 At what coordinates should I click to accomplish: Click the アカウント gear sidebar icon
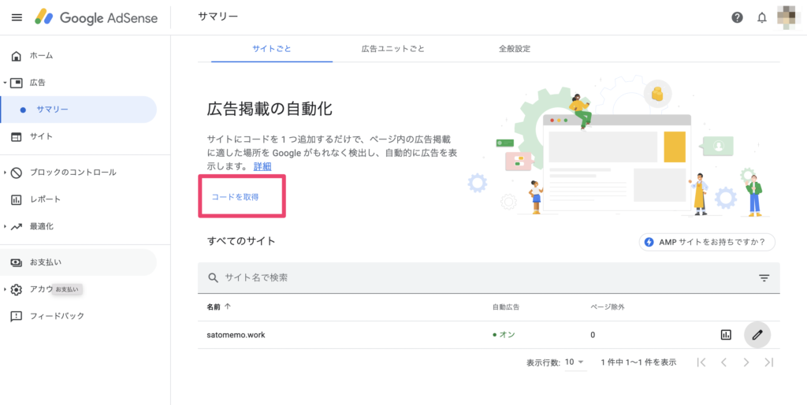(x=17, y=289)
